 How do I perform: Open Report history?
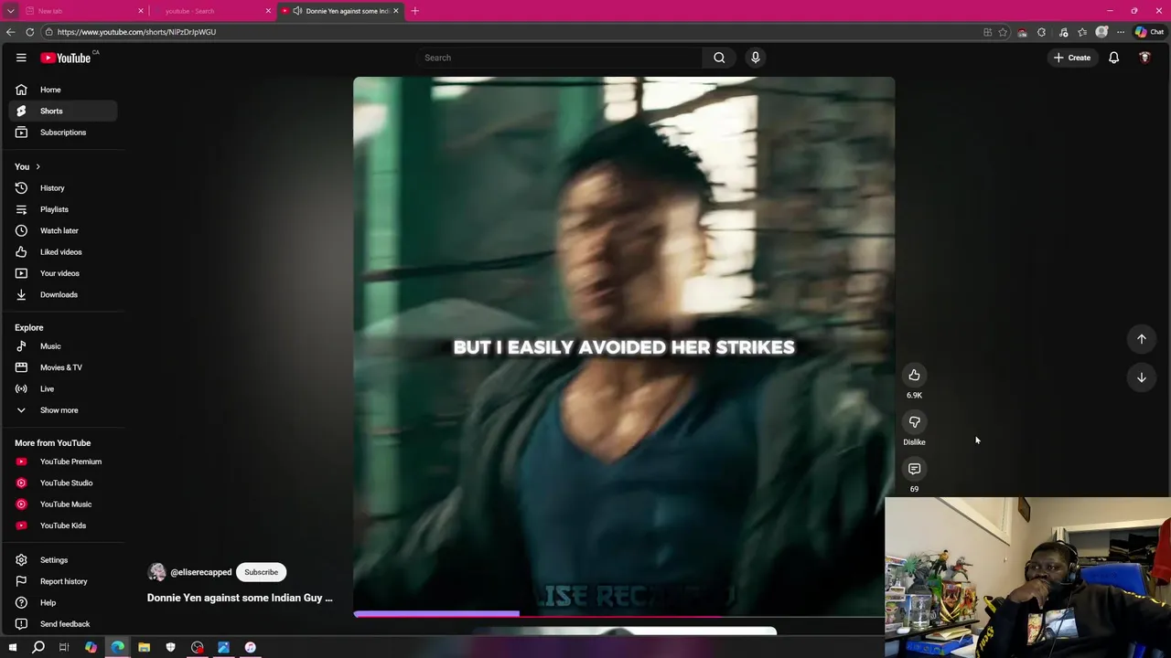click(63, 581)
